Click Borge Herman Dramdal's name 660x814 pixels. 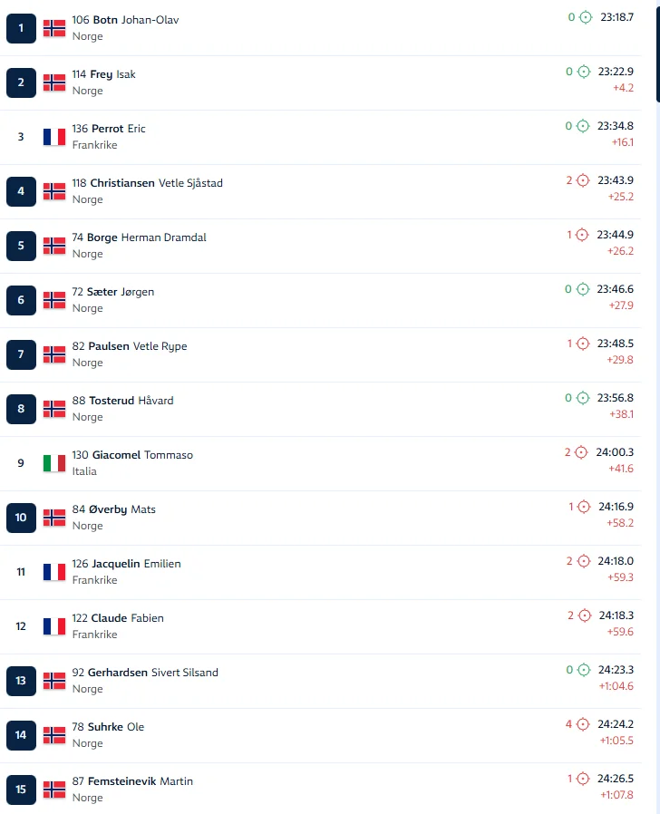tap(146, 237)
